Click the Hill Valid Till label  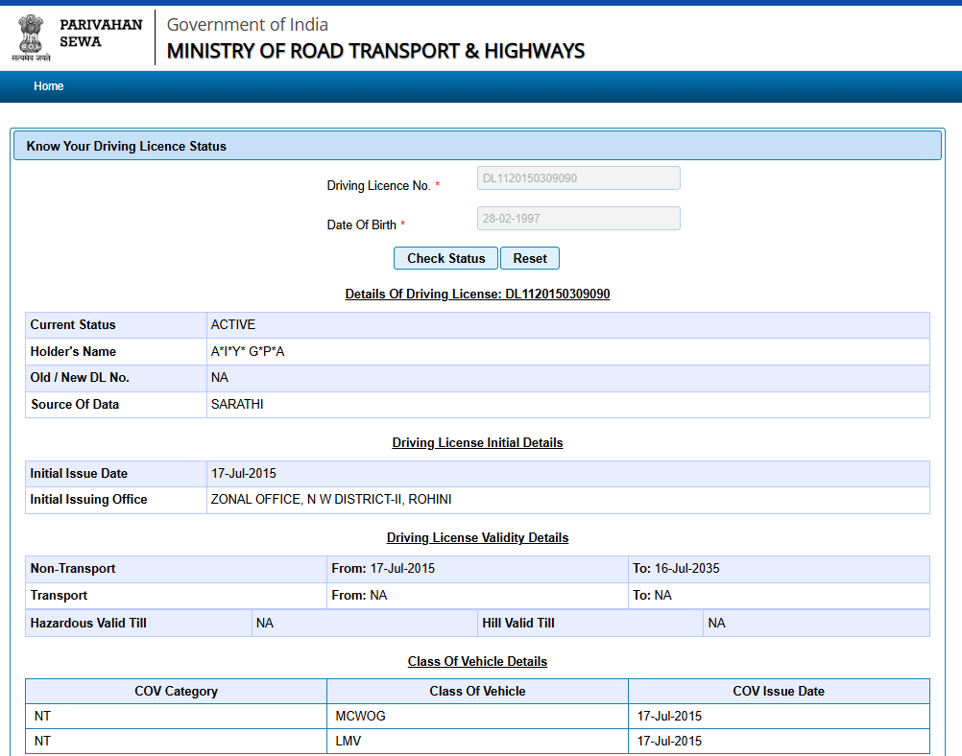coord(518,623)
